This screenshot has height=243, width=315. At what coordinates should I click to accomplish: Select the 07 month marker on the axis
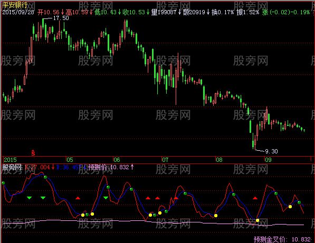point(165,160)
